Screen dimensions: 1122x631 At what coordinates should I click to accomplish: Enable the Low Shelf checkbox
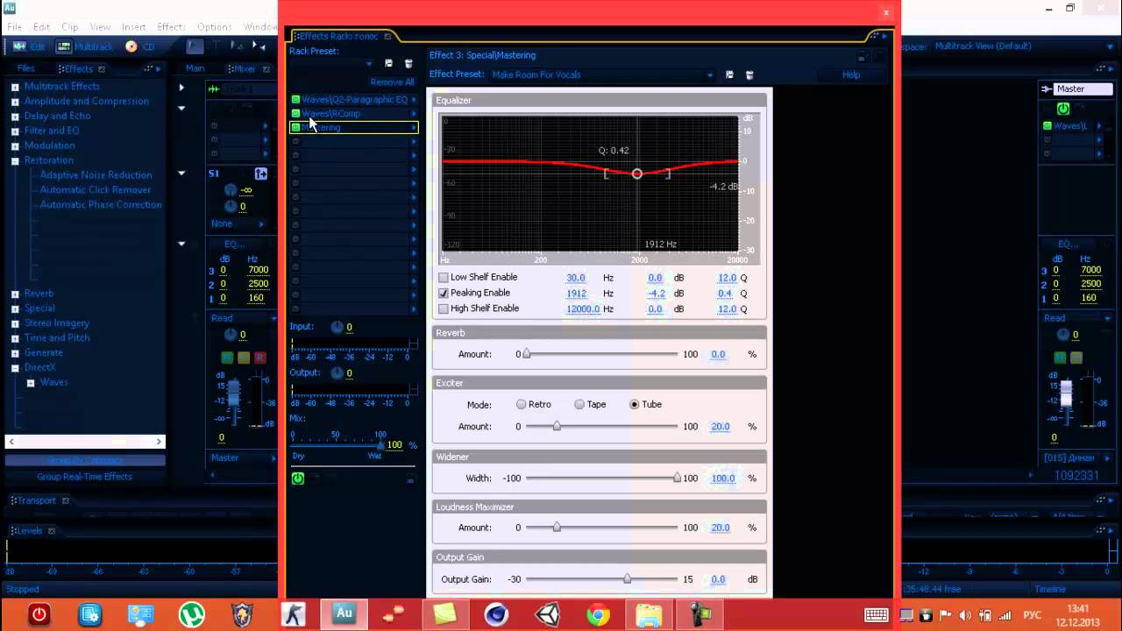444,278
